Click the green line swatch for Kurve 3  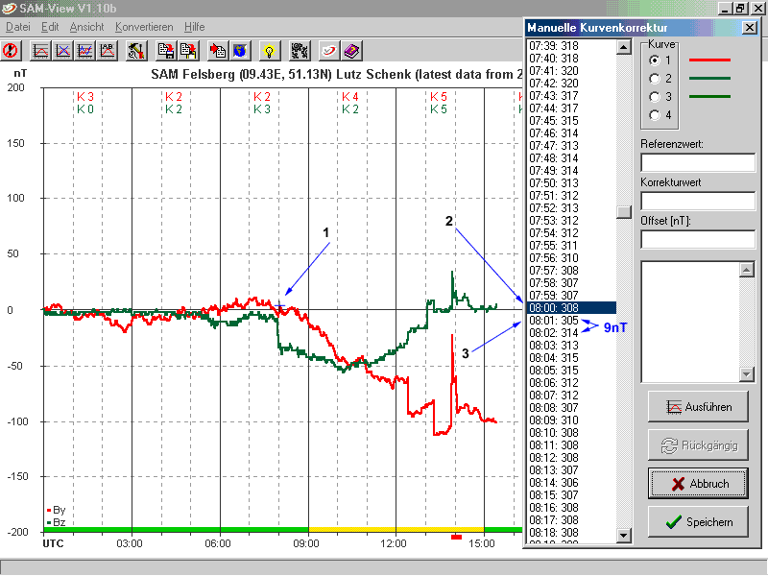(709, 97)
